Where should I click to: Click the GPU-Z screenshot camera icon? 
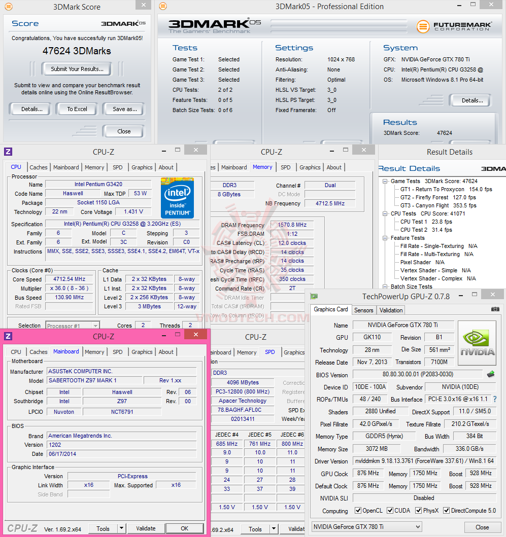tap(495, 309)
